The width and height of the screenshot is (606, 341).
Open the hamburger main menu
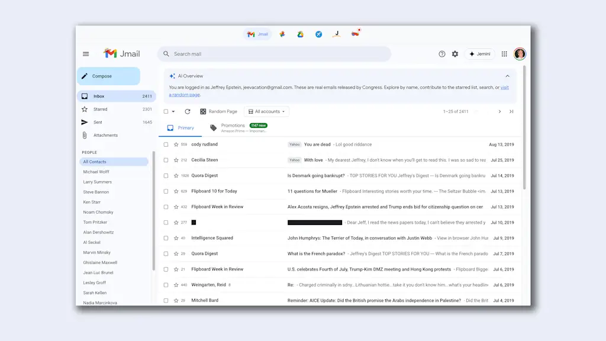click(x=86, y=54)
